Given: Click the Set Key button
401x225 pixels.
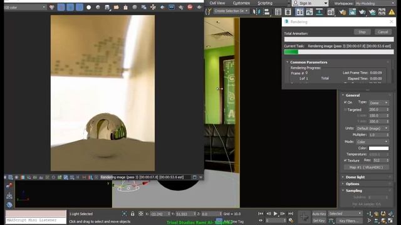Looking at the screenshot, I should pyautogui.click(x=319, y=221).
